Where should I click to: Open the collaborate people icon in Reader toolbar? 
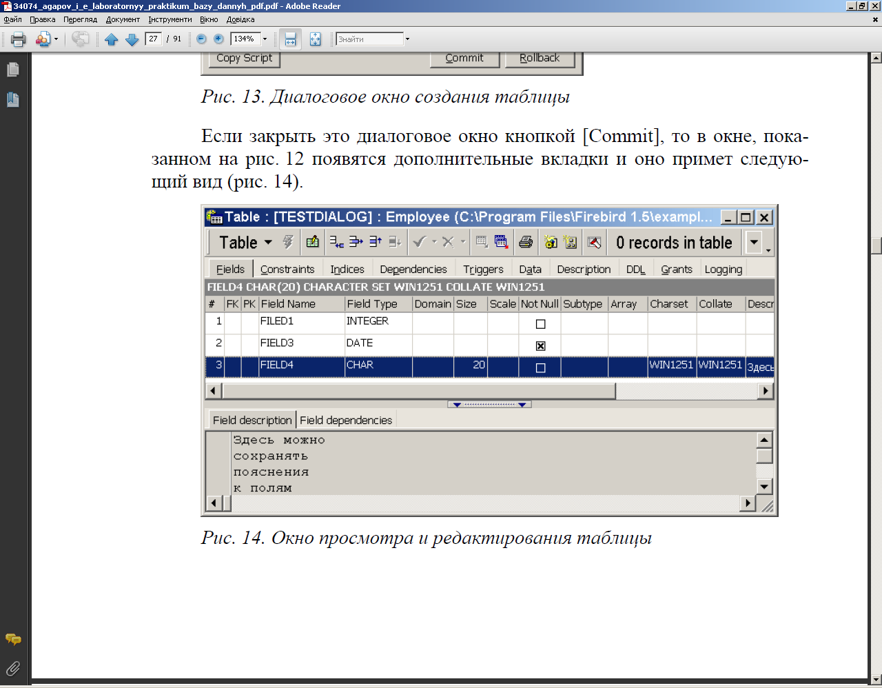43,39
